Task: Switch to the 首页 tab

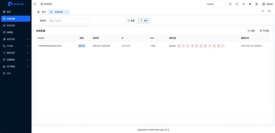Action: tap(42, 12)
